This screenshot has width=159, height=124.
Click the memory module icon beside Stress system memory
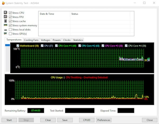(x=6, y=25)
